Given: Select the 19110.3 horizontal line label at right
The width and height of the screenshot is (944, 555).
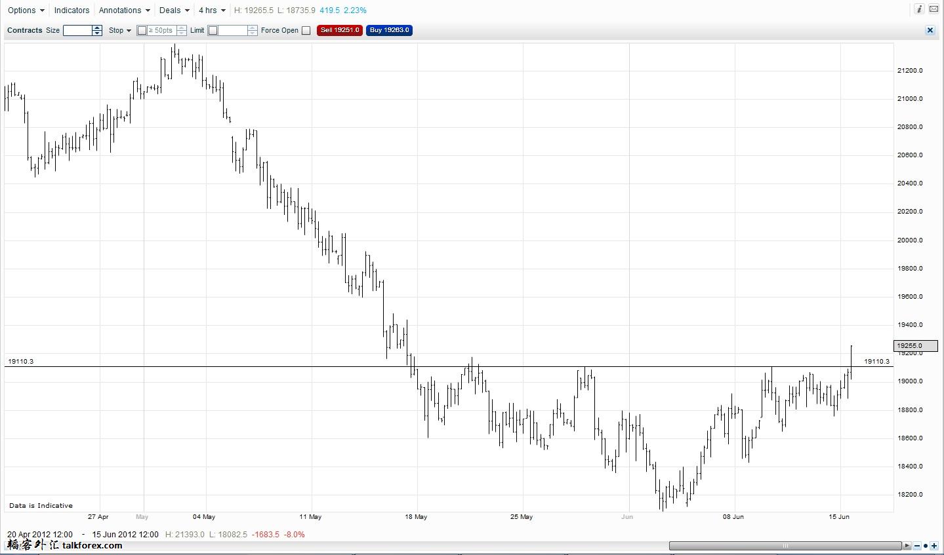Looking at the screenshot, I should pos(877,362).
